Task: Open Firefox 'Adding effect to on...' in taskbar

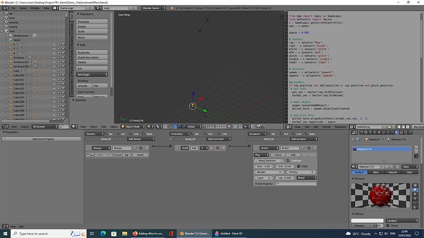Action: point(148,234)
